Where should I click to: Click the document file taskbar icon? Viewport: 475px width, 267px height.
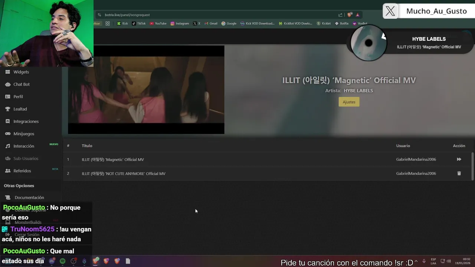[128, 261]
